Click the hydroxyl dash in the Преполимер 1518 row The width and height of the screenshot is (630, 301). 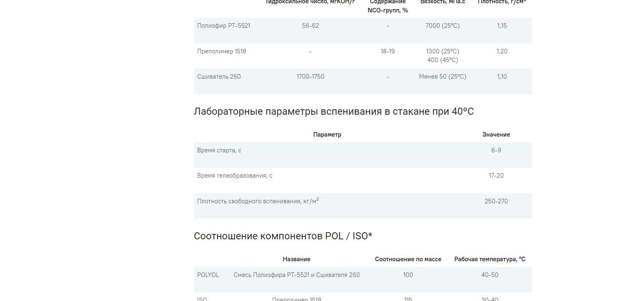click(x=310, y=52)
